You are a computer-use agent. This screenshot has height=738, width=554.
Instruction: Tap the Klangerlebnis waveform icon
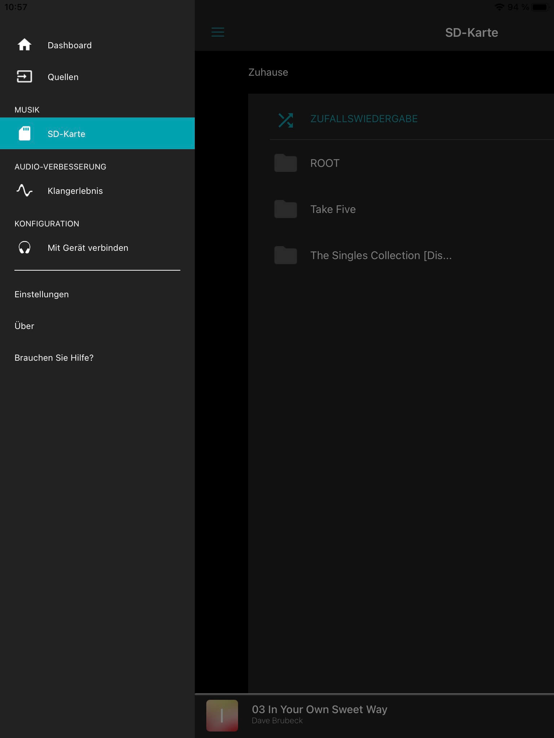click(x=25, y=191)
